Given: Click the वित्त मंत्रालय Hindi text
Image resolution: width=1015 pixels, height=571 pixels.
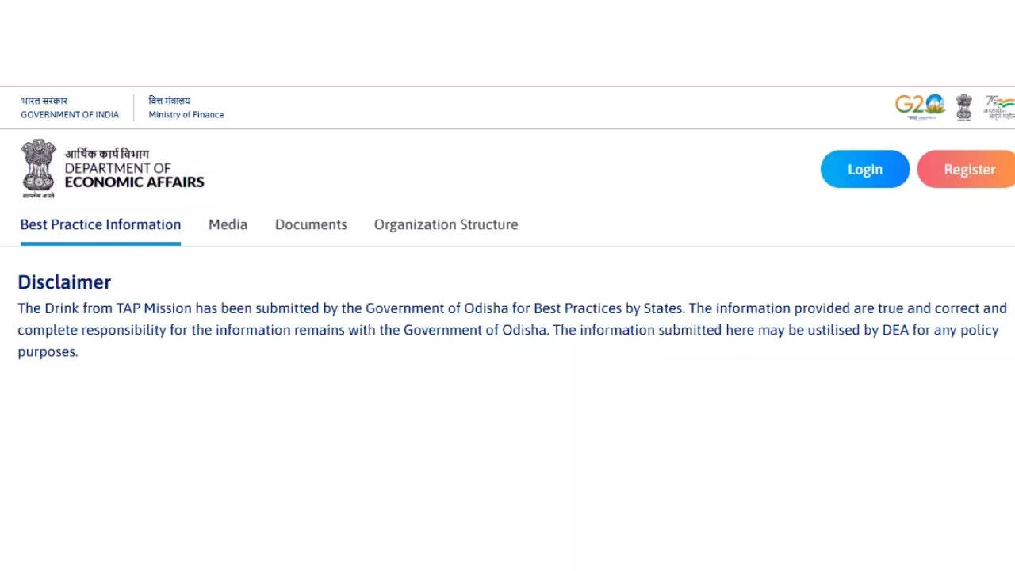Looking at the screenshot, I should [170, 101].
